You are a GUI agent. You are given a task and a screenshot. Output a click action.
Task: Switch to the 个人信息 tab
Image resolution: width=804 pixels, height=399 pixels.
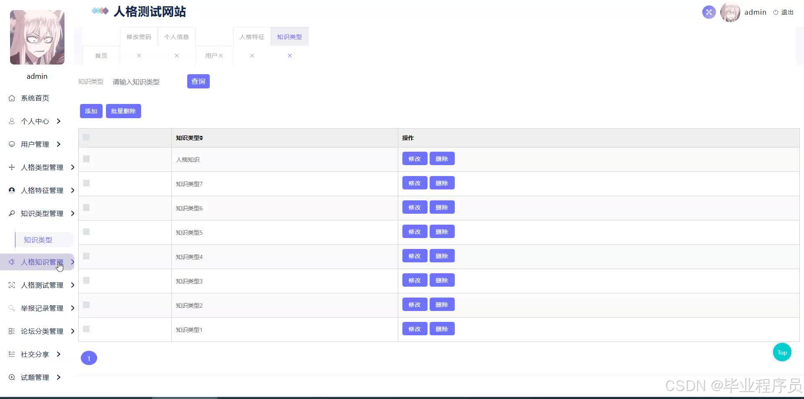click(177, 37)
